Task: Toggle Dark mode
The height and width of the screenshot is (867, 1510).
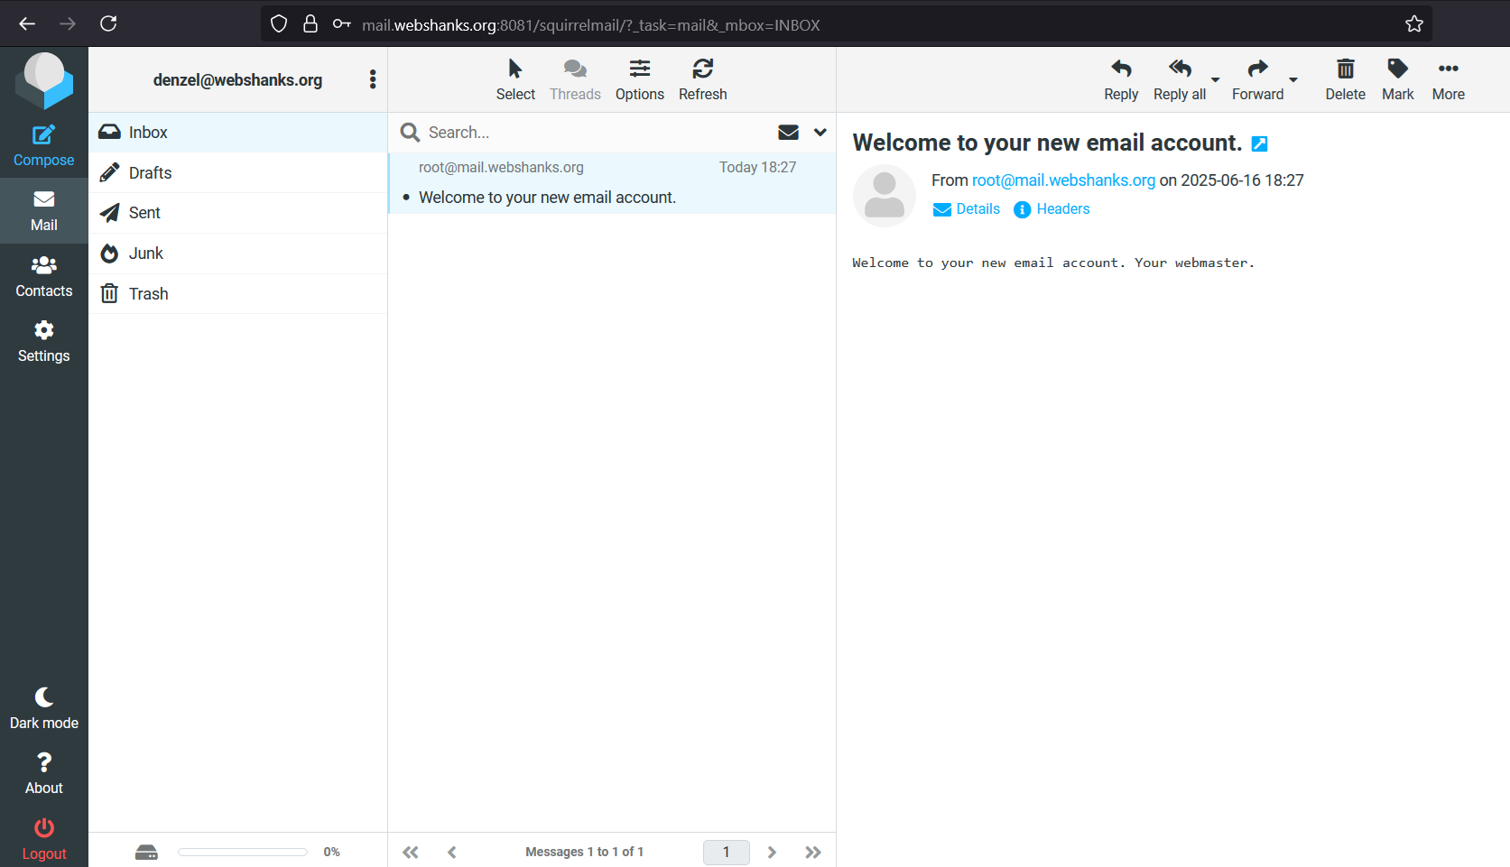Action: pyautogui.click(x=43, y=709)
